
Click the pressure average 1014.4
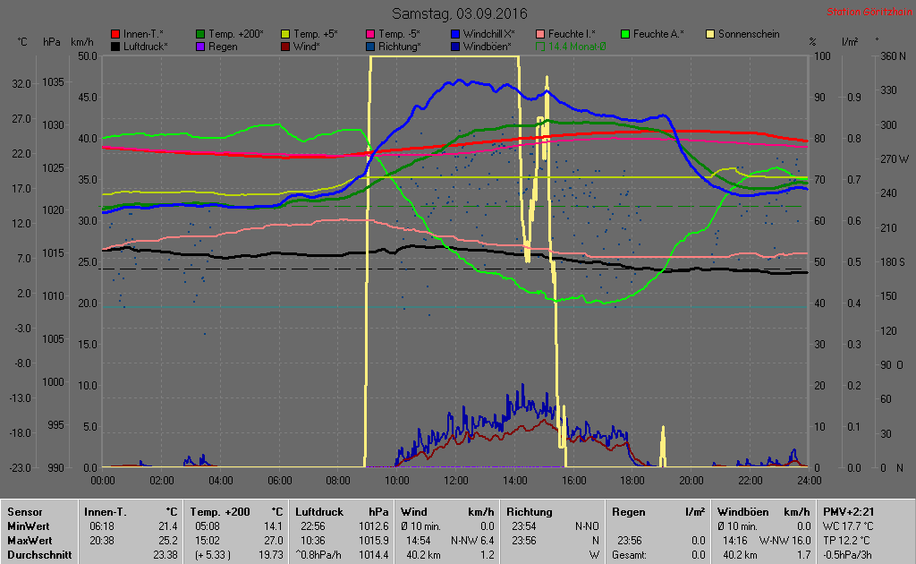coord(373,555)
